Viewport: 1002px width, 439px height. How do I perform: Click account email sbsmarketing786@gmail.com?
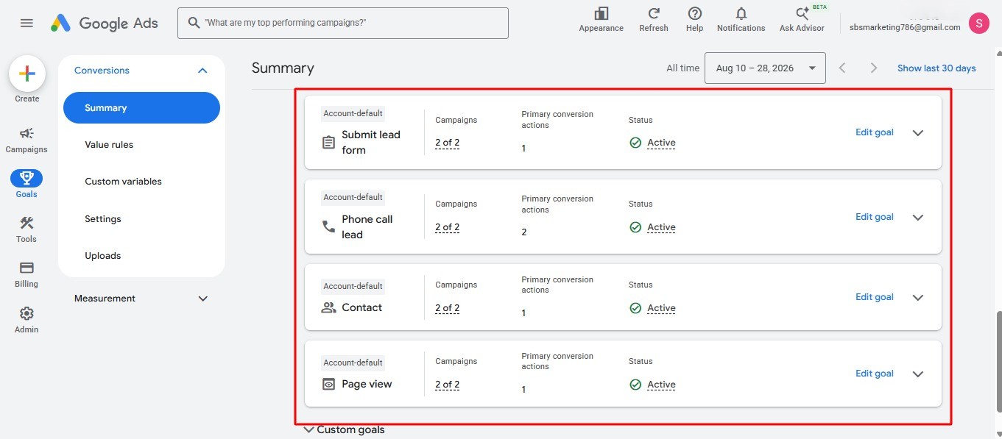[905, 27]
